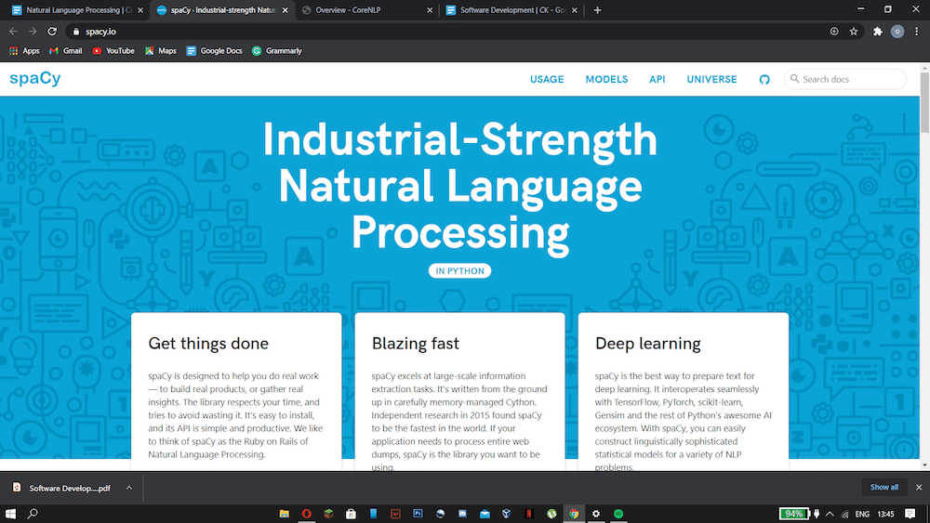The image size is (930, 523).
Task: Open the Extensions puzzle icon
Action: [x=877, y=32]
